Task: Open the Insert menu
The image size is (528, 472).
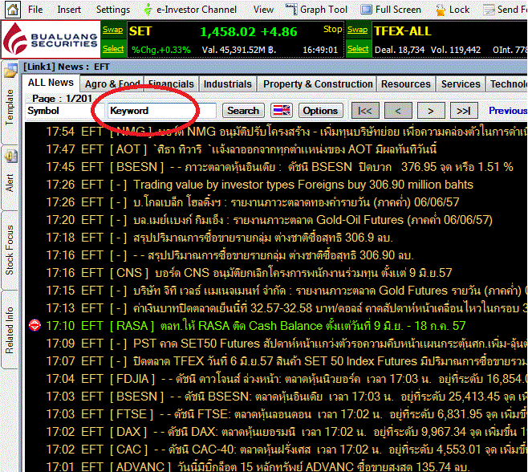Action: (69, 10)
